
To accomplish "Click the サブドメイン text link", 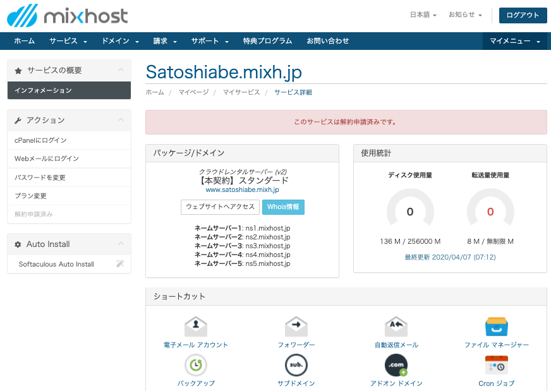I will pos(296,383).
